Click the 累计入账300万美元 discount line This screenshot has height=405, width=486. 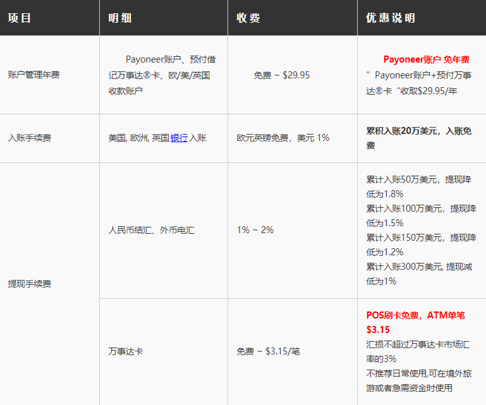(x=419, y=267)
